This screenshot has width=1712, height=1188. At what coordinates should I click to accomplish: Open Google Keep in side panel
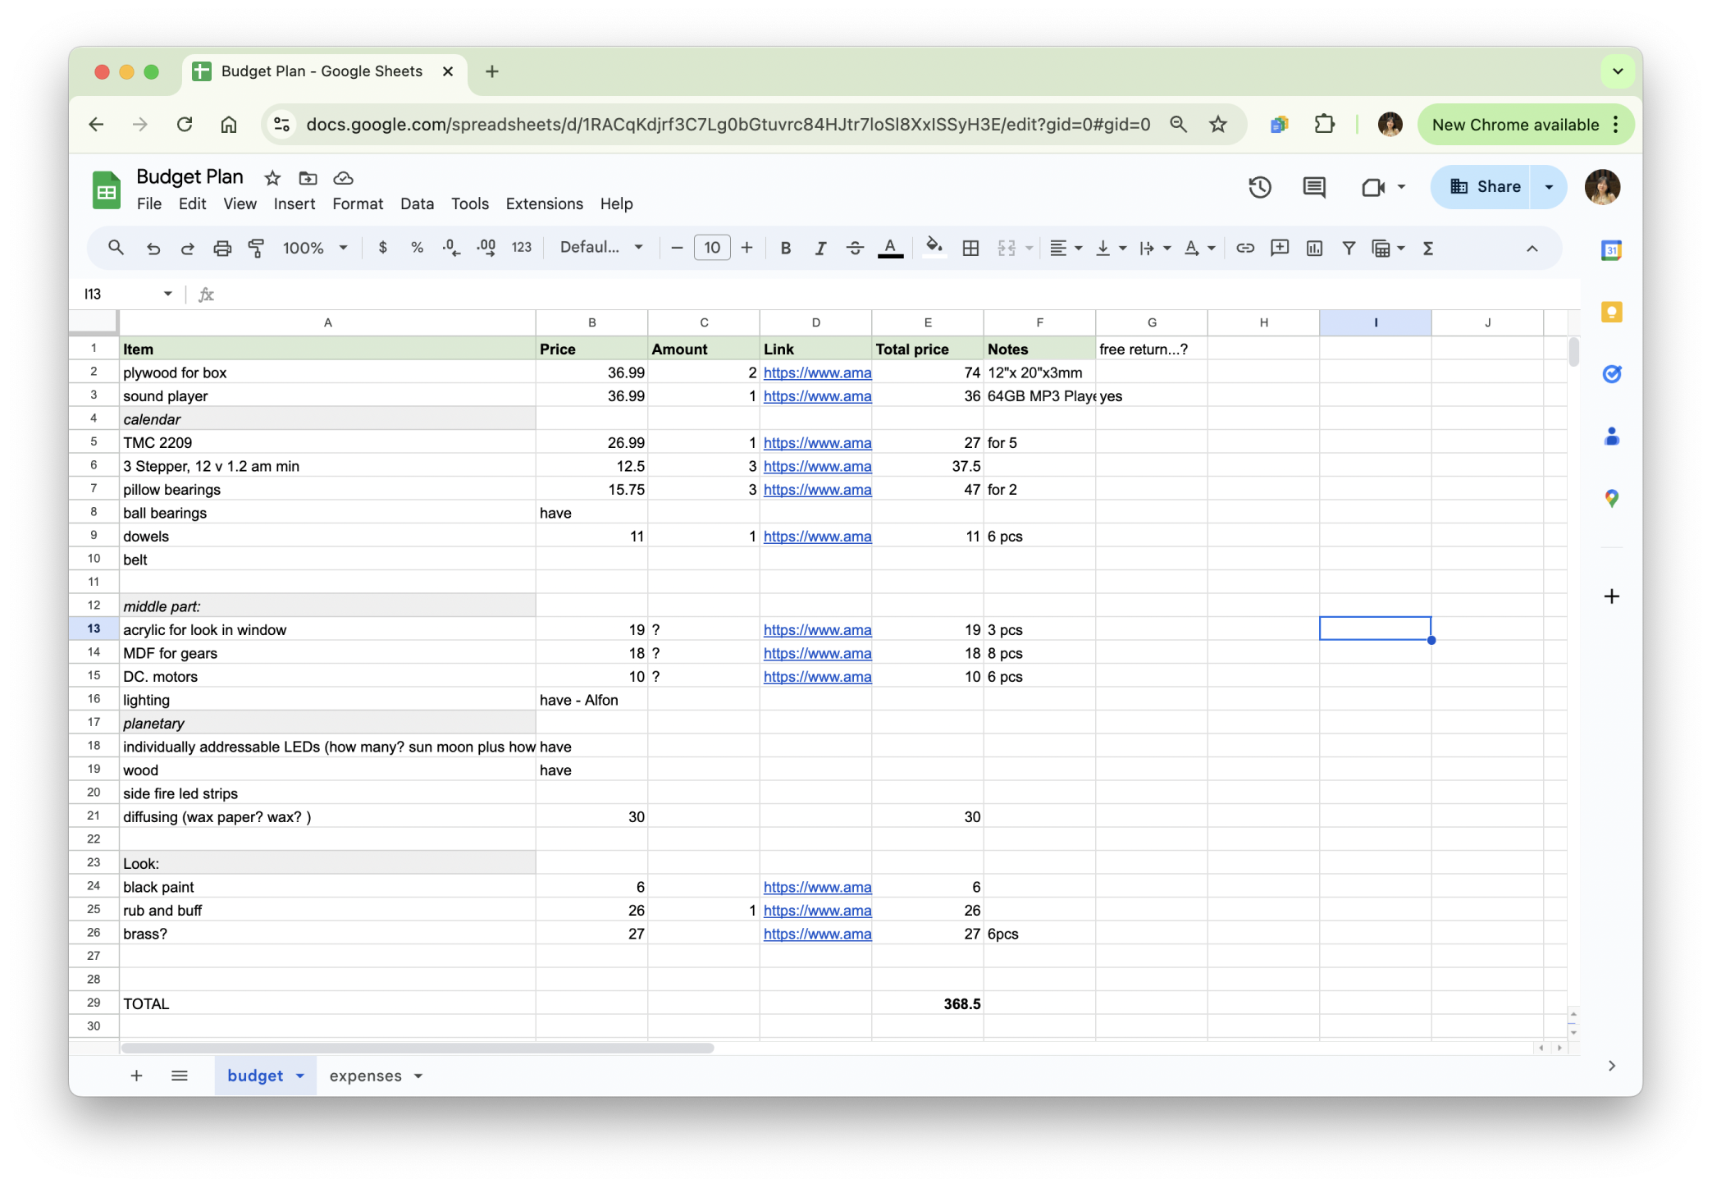coord(1611,312)
